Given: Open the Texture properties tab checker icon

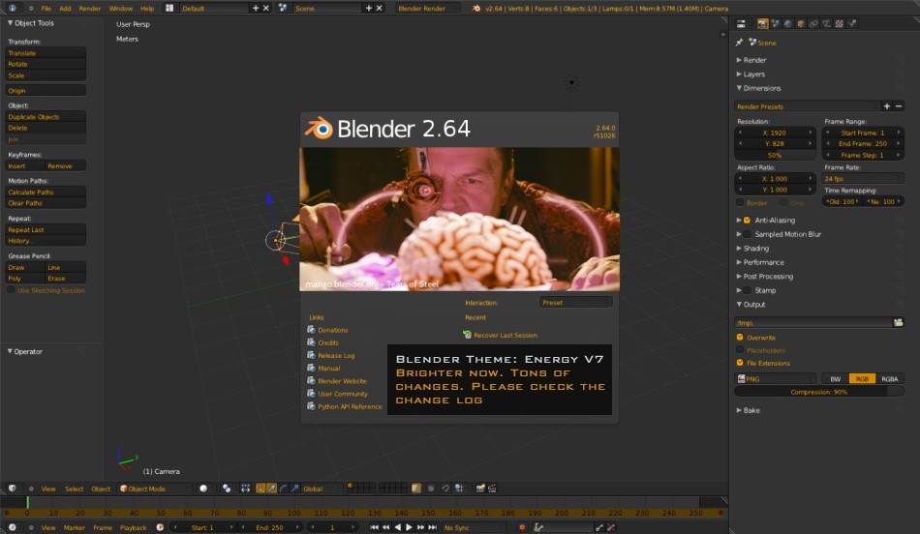Looking at the screenshot, I should pos(839,23).
